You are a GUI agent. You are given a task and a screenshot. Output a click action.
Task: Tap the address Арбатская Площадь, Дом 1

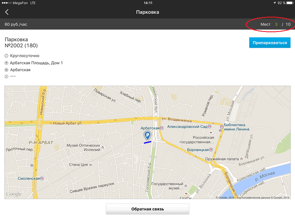pos(36,63)
